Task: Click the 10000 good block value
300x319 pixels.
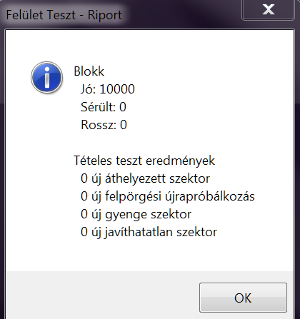Action: pyautogui.click(x=117, y=89)
